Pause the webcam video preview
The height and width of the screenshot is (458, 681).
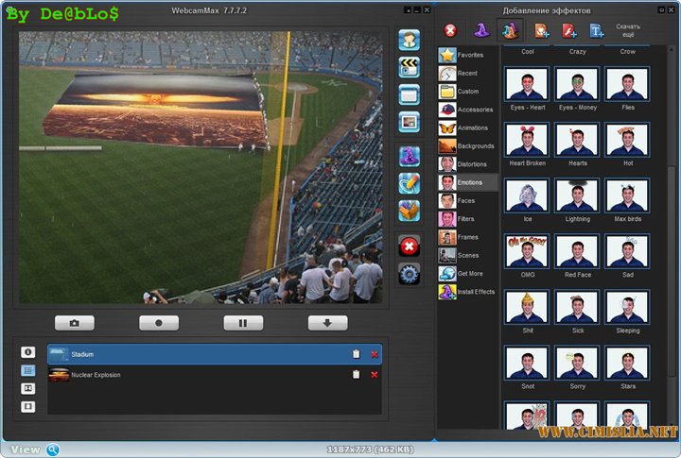pyautogui.click(x=243, y=323)
